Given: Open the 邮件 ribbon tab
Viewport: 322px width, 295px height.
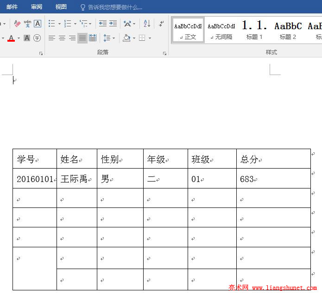Looking at the screenshot, I should [x=12, y=7].
